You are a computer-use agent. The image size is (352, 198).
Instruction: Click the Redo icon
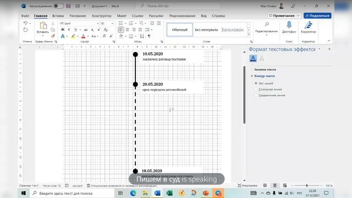[25, 30]
